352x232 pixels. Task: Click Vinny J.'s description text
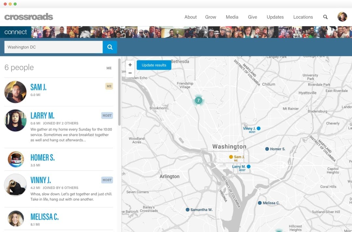pyautogui.click(x=71, y=196)
